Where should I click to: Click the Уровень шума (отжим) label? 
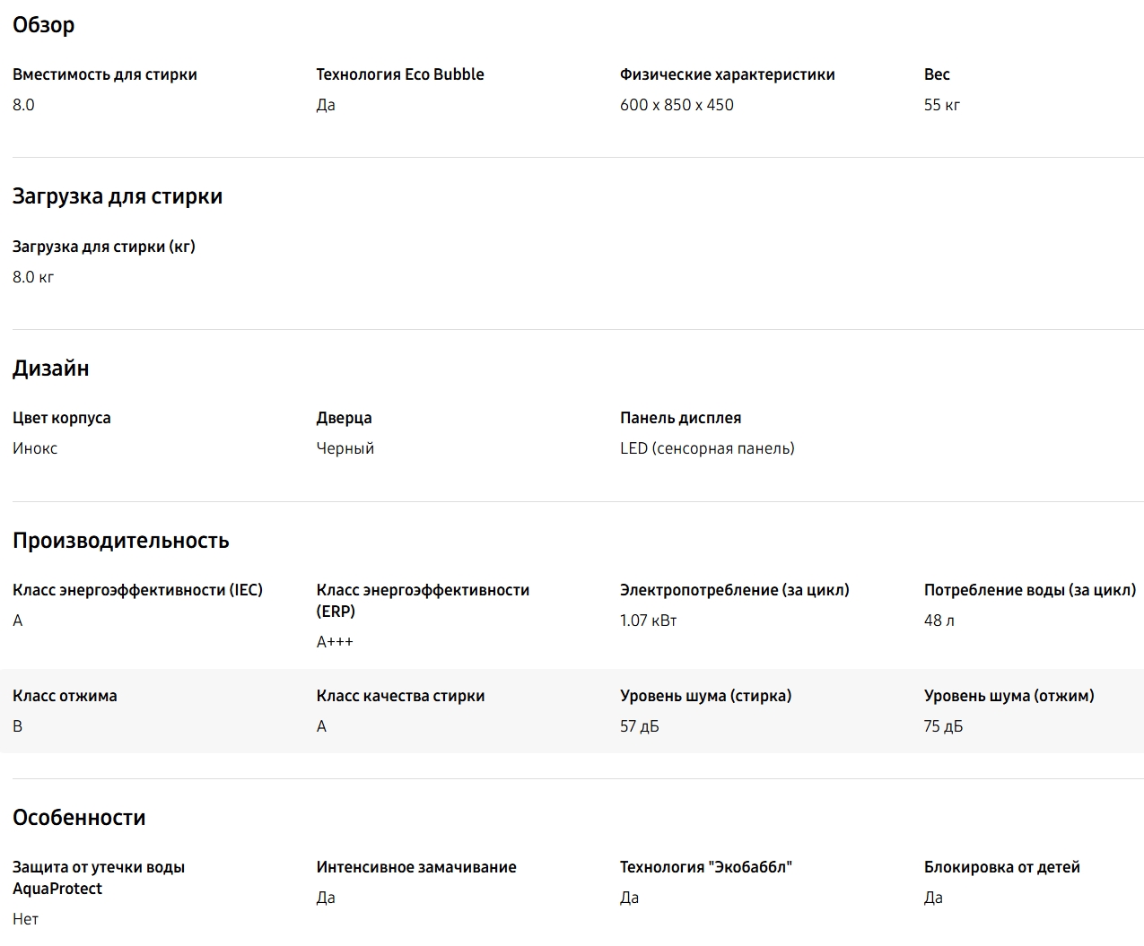(x=1009, y=696)
